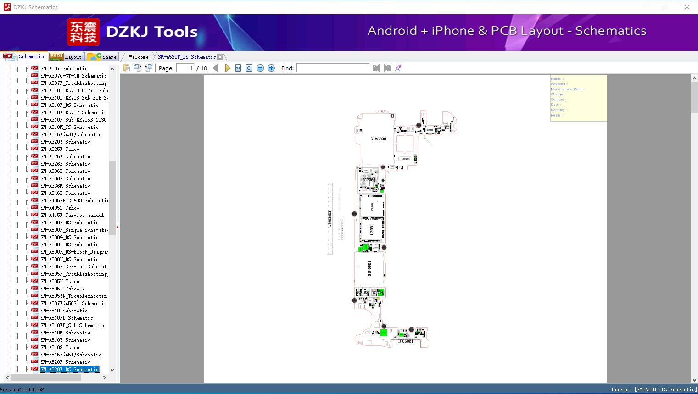Select the SM-A520F_DS Schematic document tab
The width and height of the screenshot is (698, 394).
187,57
